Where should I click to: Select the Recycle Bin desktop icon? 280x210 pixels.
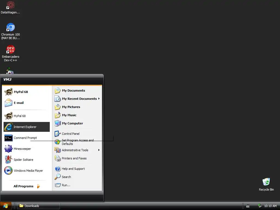tap(266, 184)
